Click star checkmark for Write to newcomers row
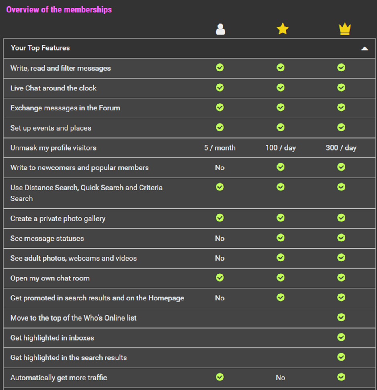This screenshot has height=390, width=377. 281,167
